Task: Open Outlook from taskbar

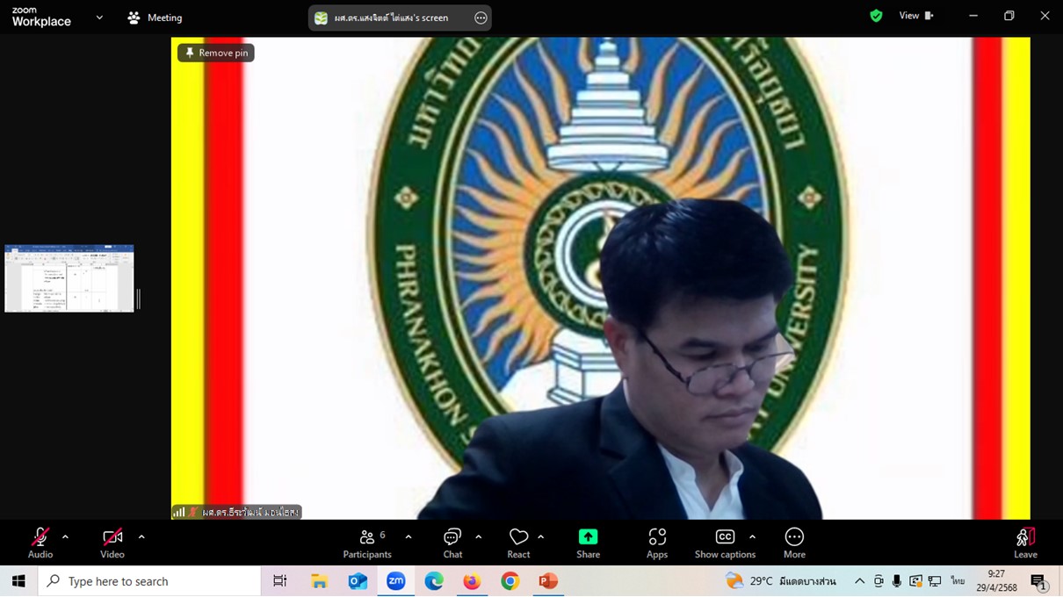Action: pos(358,581)
